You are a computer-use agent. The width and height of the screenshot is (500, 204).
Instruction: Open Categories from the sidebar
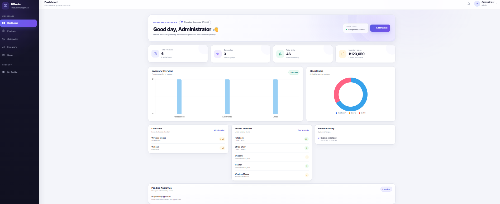point(18,39)
